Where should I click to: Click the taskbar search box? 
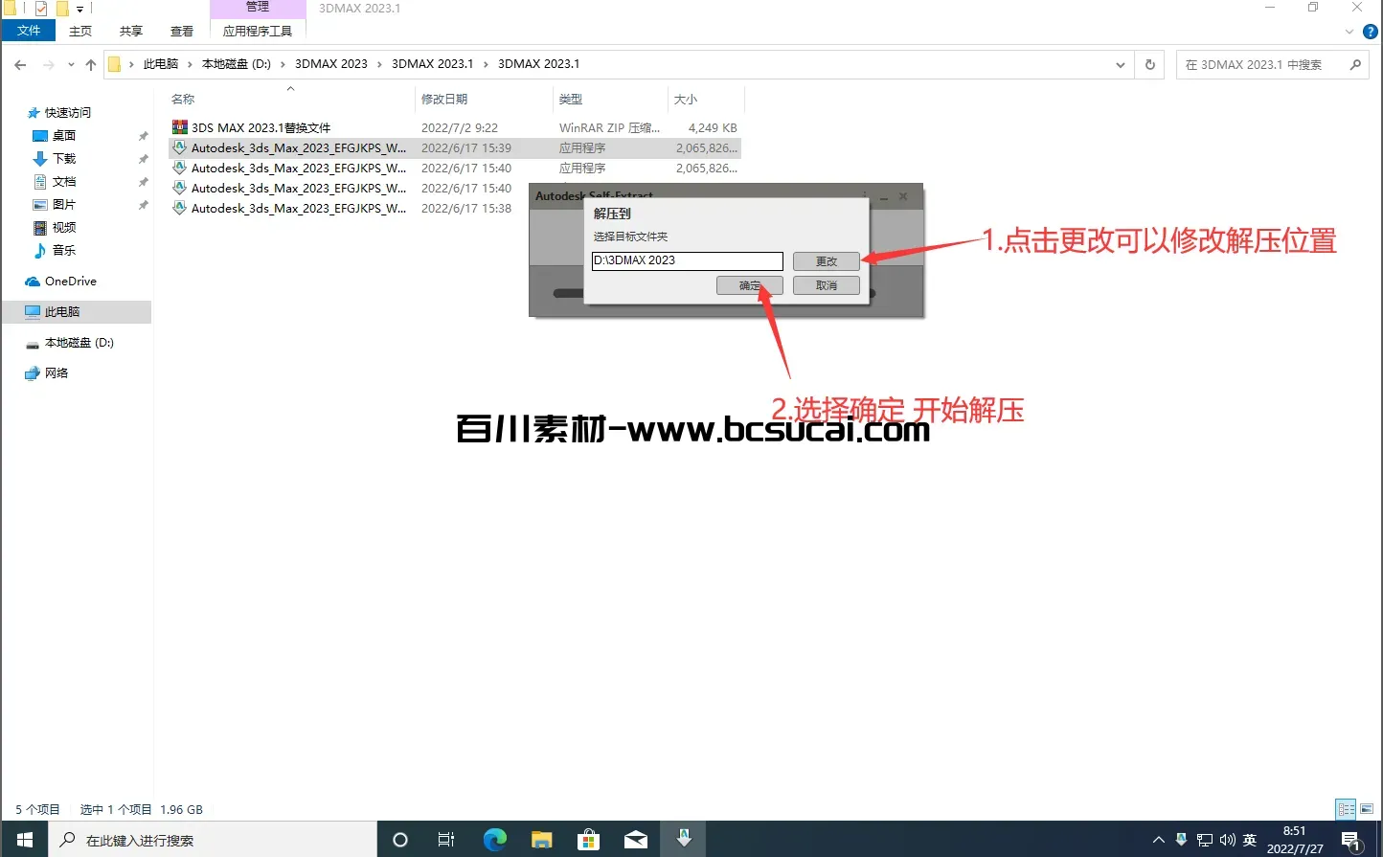click(213, 840)
